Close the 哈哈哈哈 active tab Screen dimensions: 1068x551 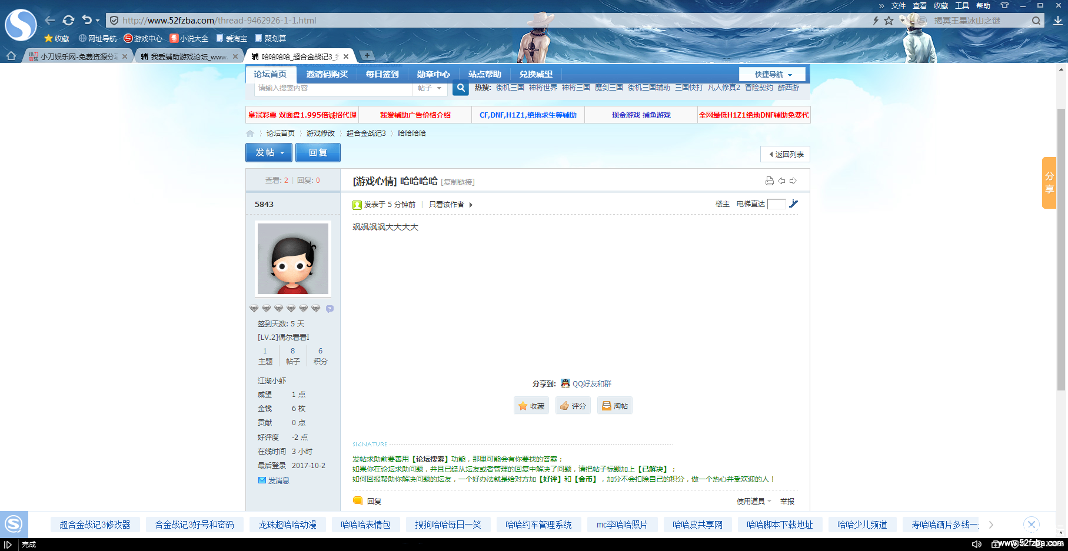(346, 56)
